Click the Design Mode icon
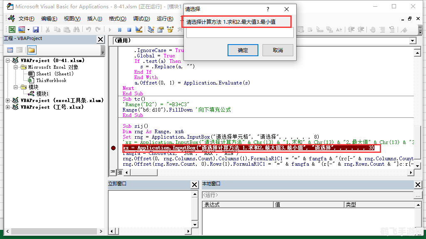This screenshot has height=239, width=426. pyautogui.click(x=139, y=30)
